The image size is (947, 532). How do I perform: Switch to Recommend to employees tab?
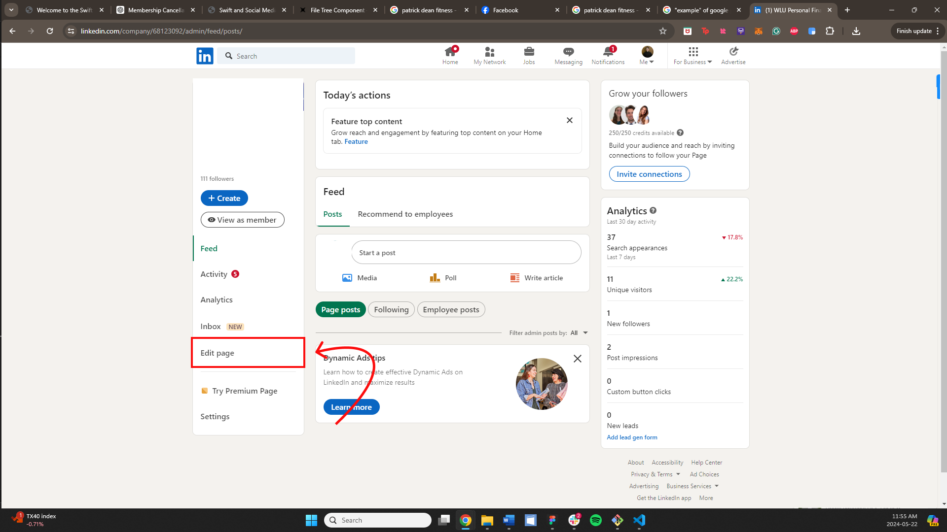(405, 214)
